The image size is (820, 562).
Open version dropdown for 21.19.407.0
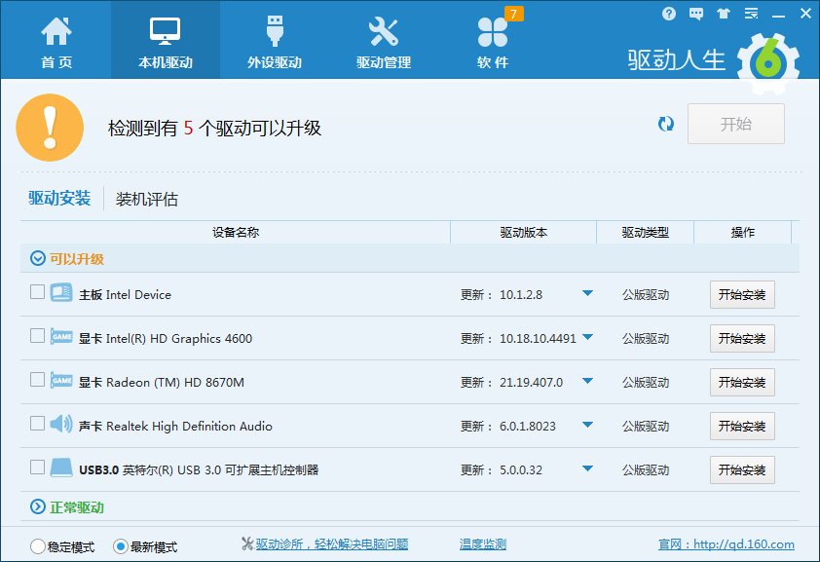point(587,381)
